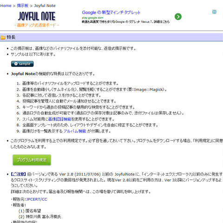Image resolution: width=223 pixels, height=223 pixels.
Task: Open the アルバム機能 link
Action: click(75, 131)
